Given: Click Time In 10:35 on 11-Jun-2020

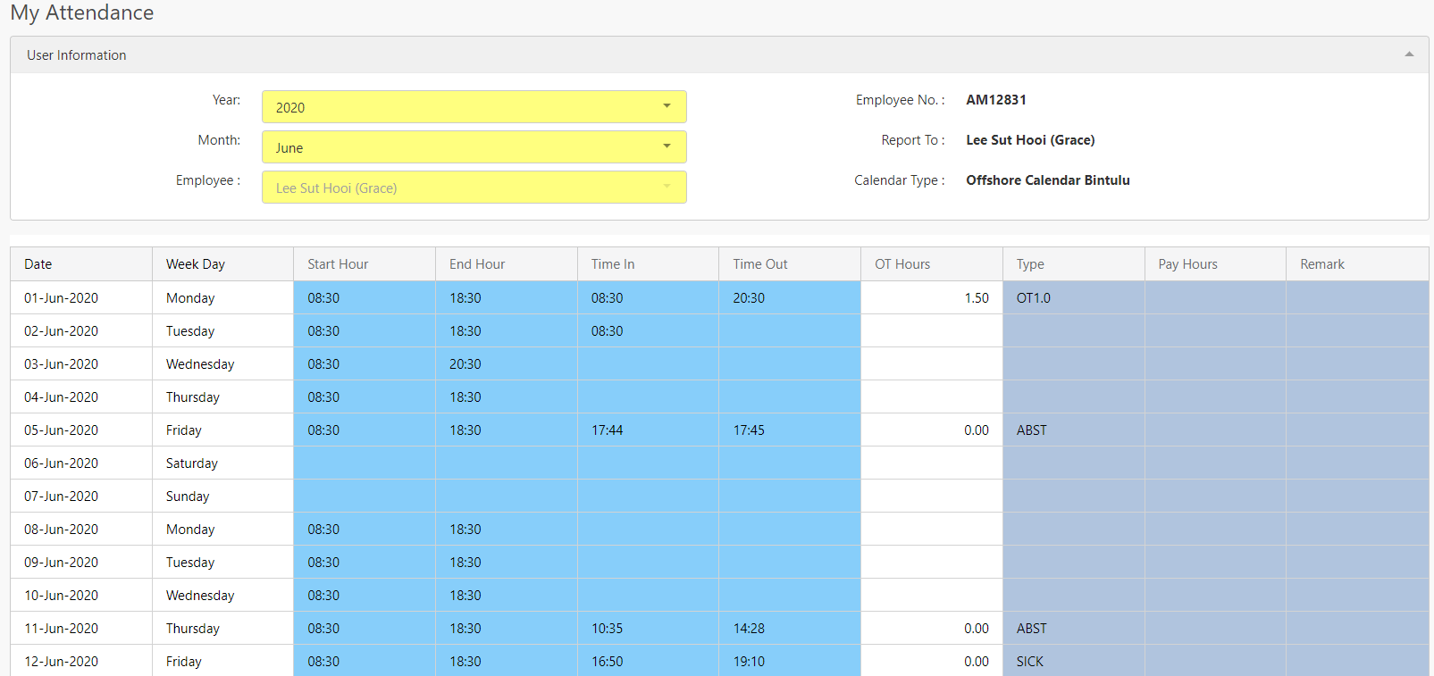Looking at the screenshot, I should click(x=648, y=629).
